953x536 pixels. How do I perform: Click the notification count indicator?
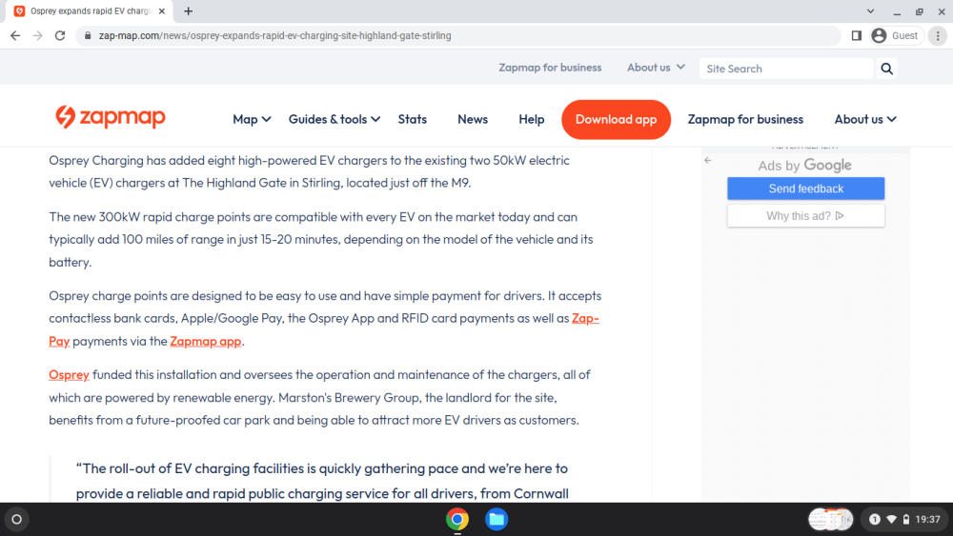click(x=875, y=519)
